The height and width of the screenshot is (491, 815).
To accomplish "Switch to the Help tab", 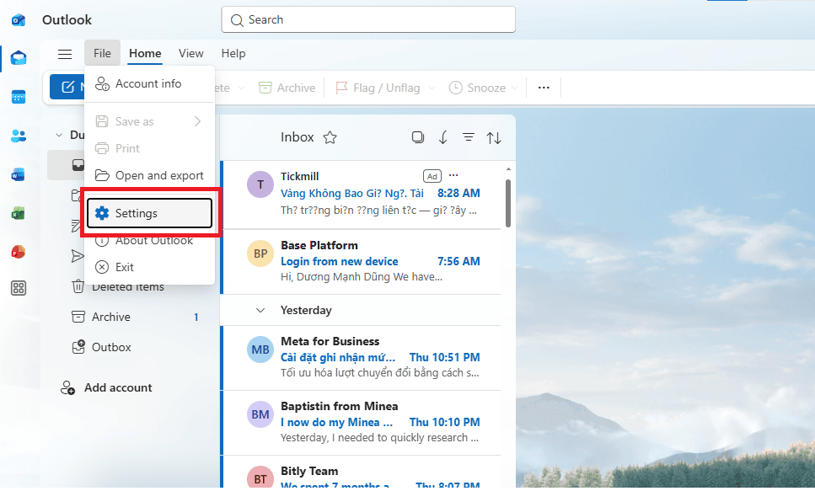I will tap(233, 54).
